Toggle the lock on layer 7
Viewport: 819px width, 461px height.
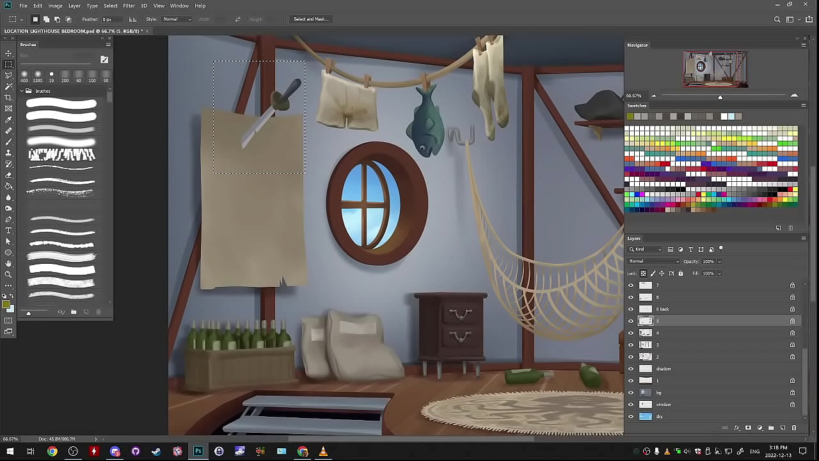click(792, 286)
